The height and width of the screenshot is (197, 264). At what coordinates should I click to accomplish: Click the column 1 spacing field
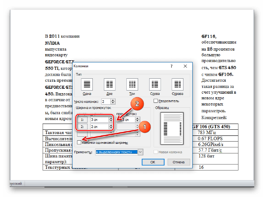point(127,119)
